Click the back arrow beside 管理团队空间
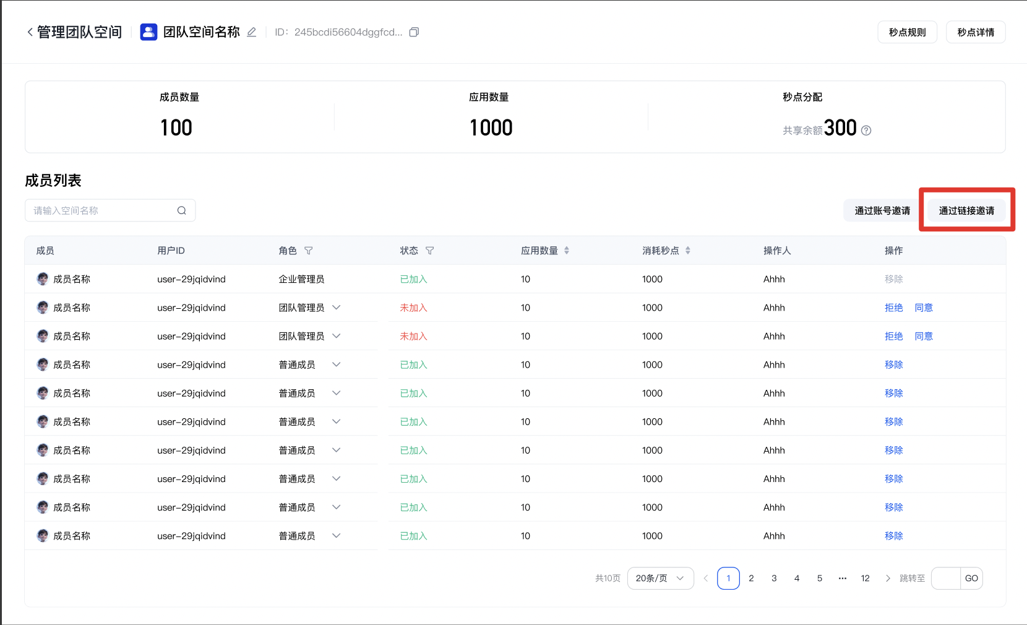 click(30, 32)
